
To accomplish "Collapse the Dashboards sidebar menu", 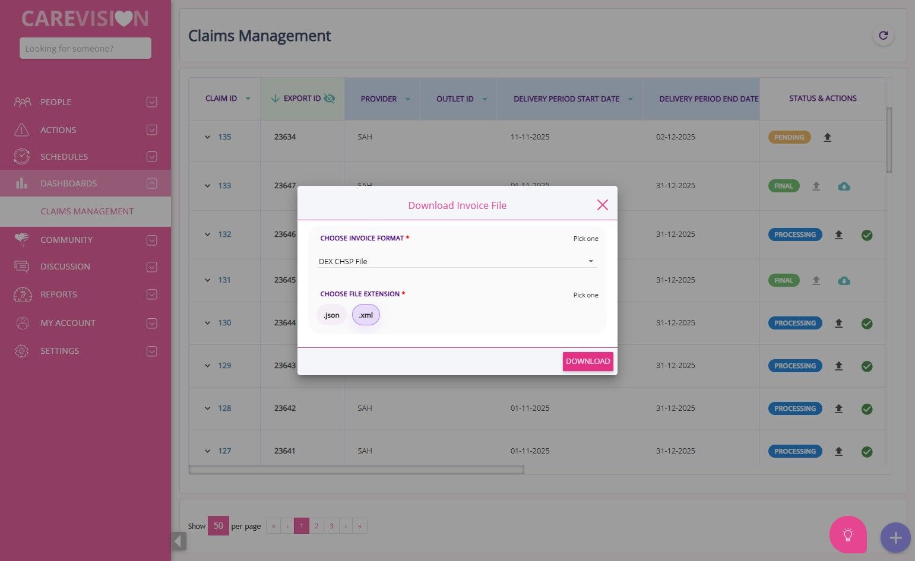I will (86, 183).
